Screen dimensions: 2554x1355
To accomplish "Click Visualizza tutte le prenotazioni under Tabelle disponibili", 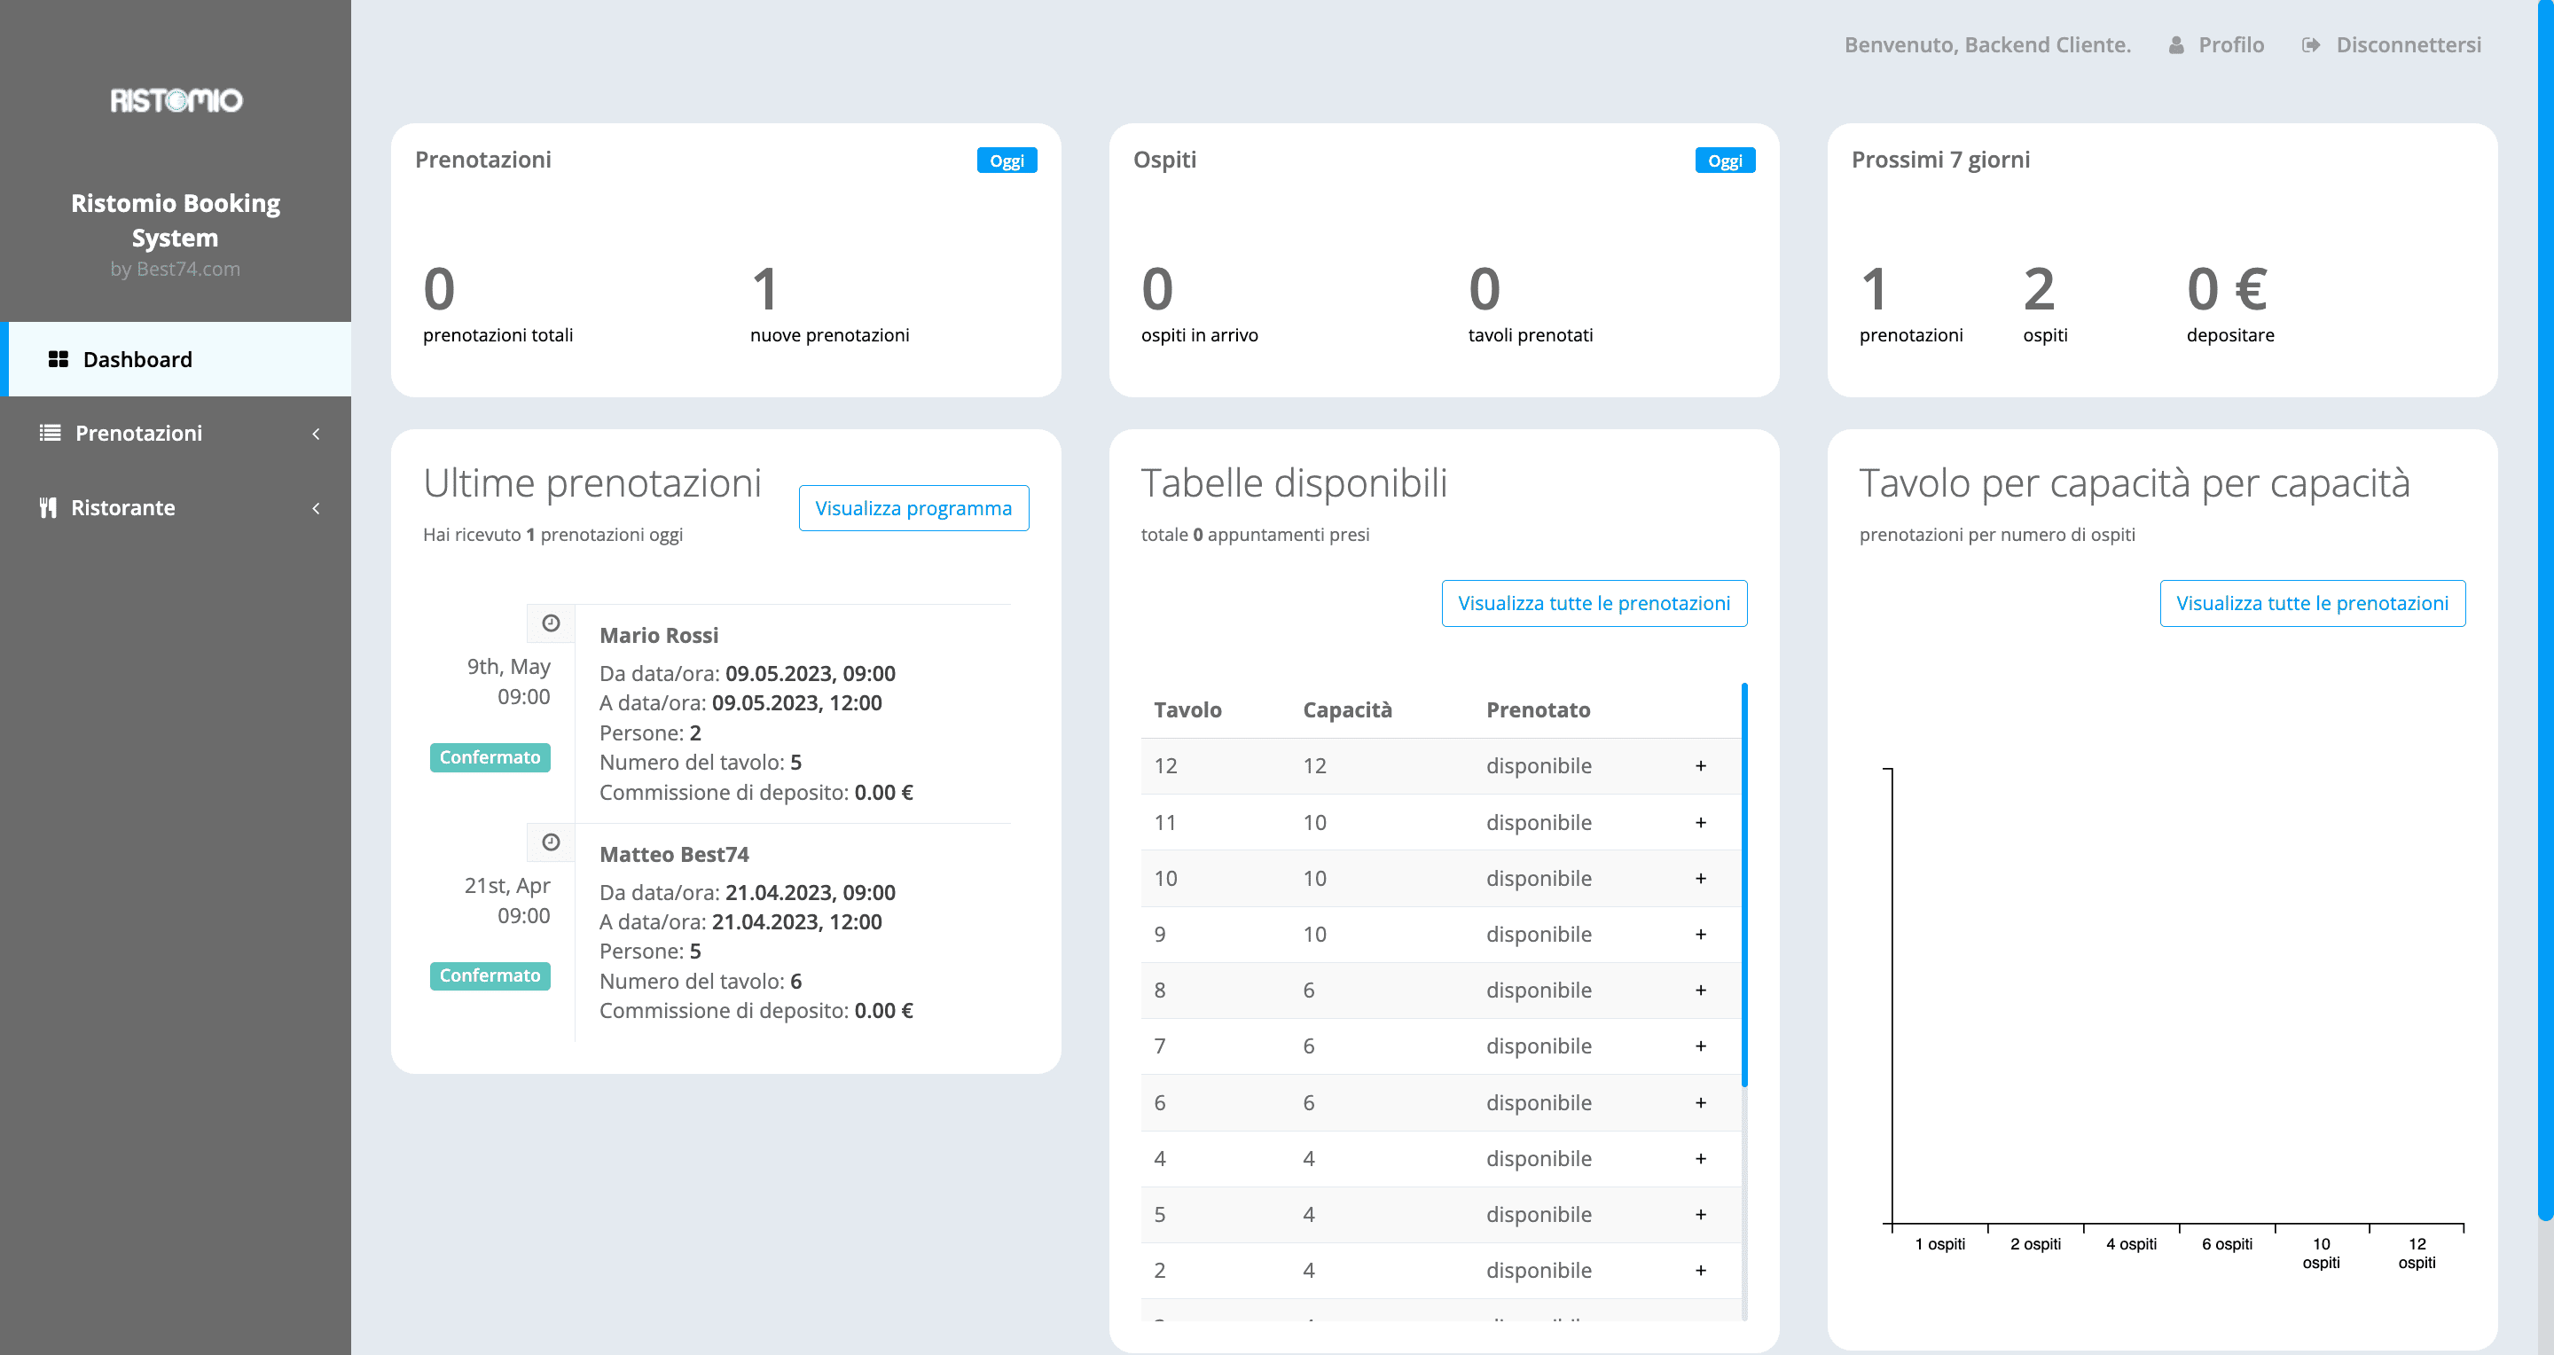I will (1594, 603).
